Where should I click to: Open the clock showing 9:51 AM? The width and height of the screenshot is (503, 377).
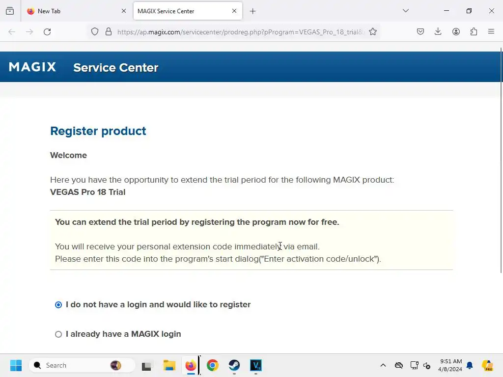(x=450, y=365)
